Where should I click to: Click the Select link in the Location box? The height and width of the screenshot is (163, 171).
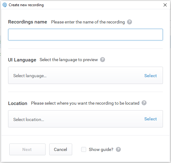[151, 119]
